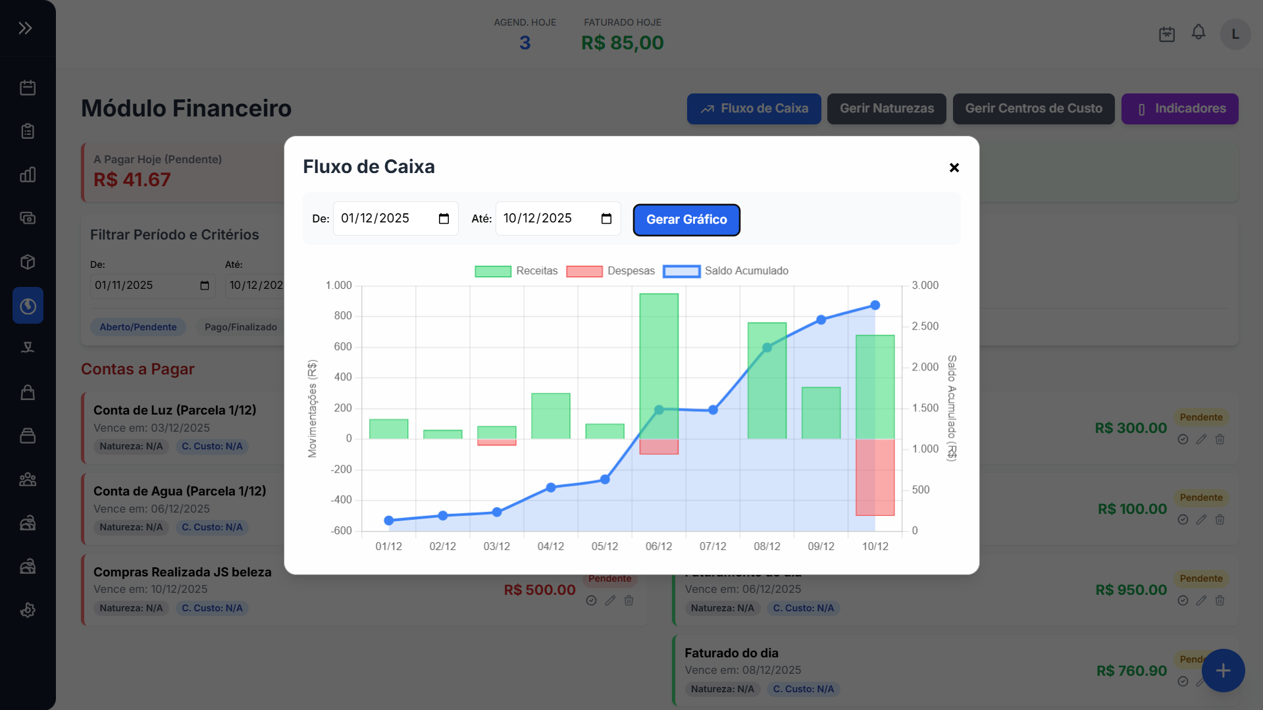Image resolution: width=1263 pixels, height=710 pixels.
Task: Open the date picker for the modal De field
Action: 444,219
